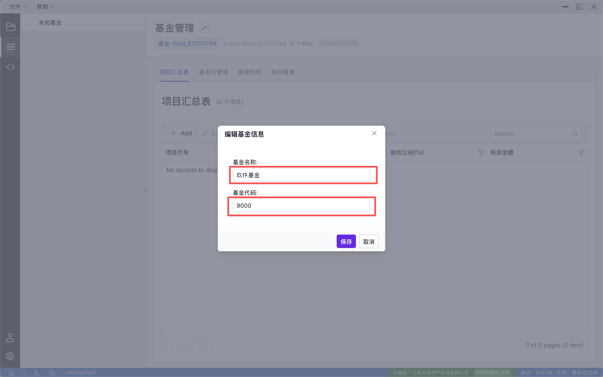Switch to the 项目汇总表 tab
This screenshot has height=377, width=603.
click(x=174, y=72)
